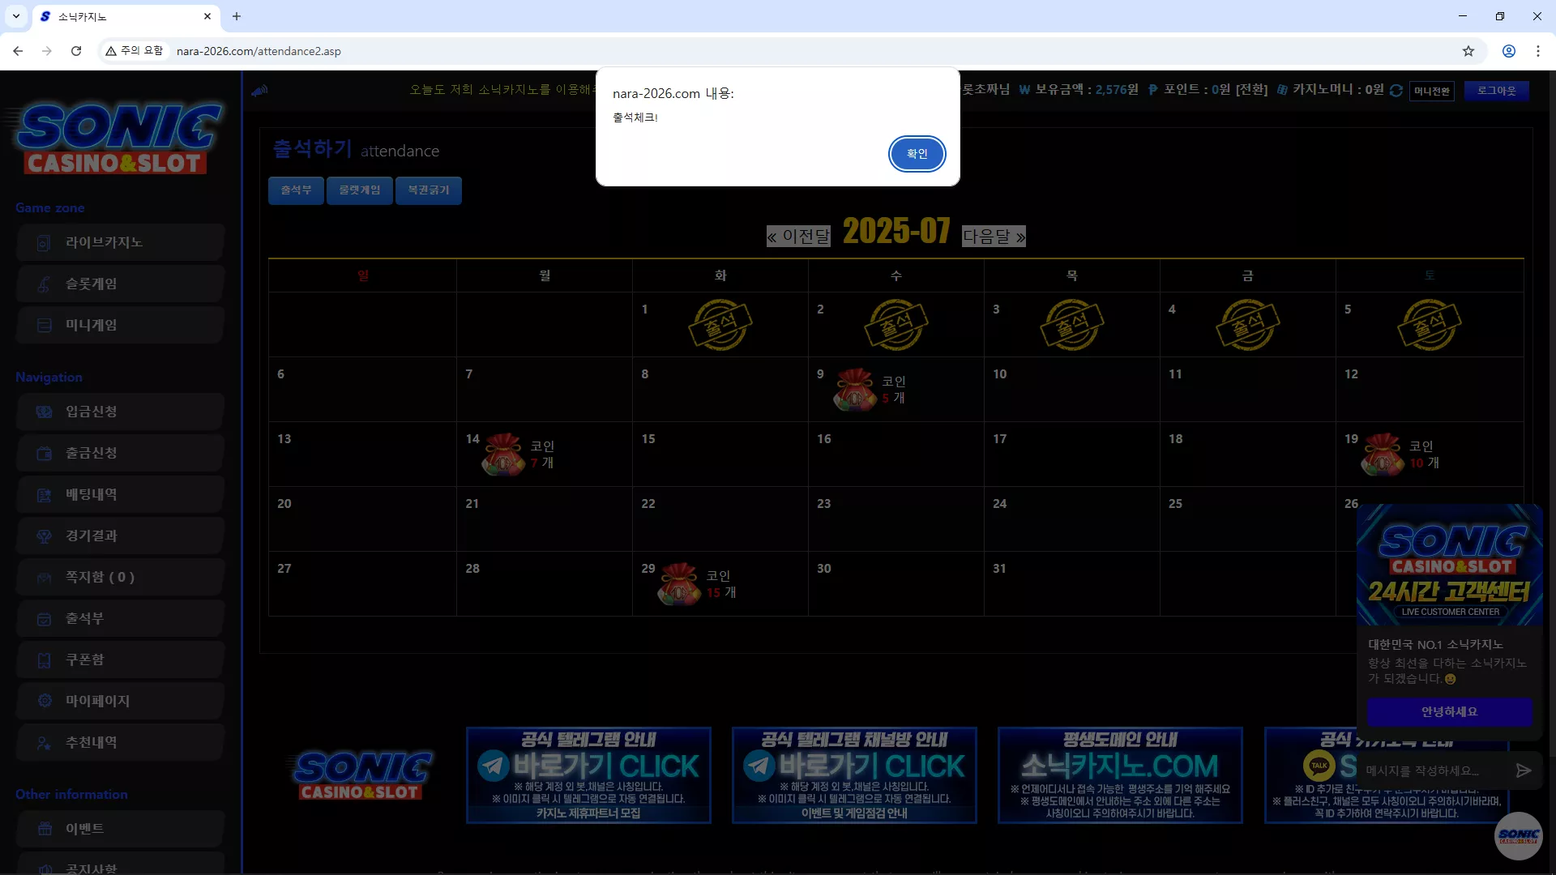Click the 마이페이지 gear icon
Image resolution: width=1556 pixels, height=875 pixels.
coord(45,701)
